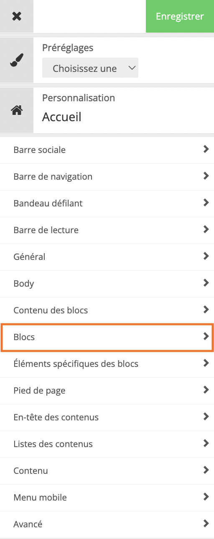Viewport: 214px width, 539px height.
Task: Click the Général chevron arrow
Action: [x=206, y=256]
